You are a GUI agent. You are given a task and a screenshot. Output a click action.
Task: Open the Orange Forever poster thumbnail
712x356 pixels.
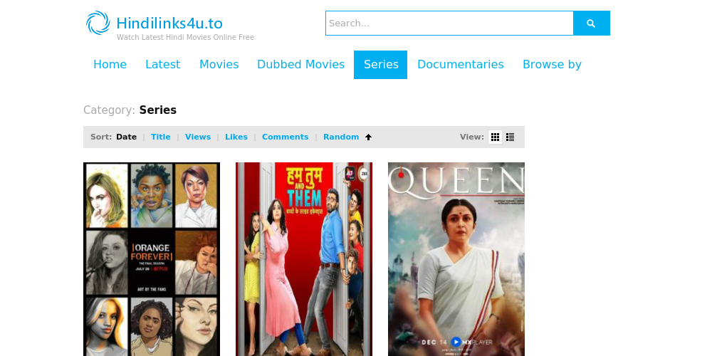click(152, 259)
